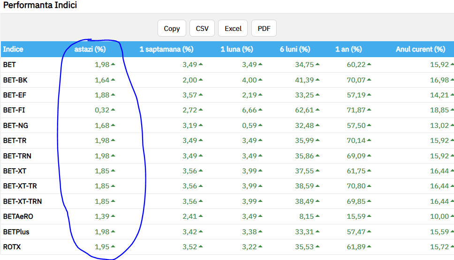Export the table as CSV
Viewport: 454px width, 260px height.
tap(202, 29)
